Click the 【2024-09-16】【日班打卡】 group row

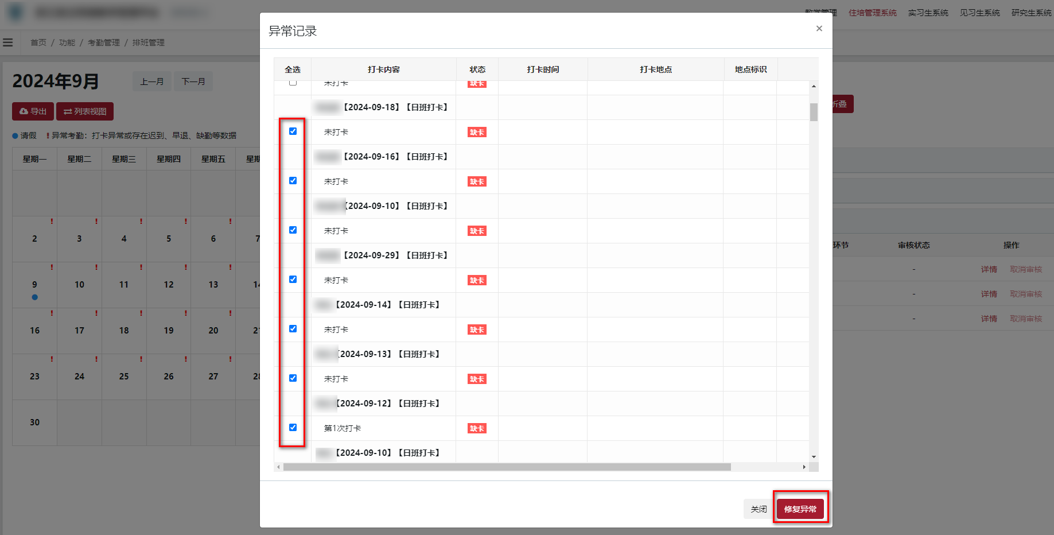[x=542, y=157]
